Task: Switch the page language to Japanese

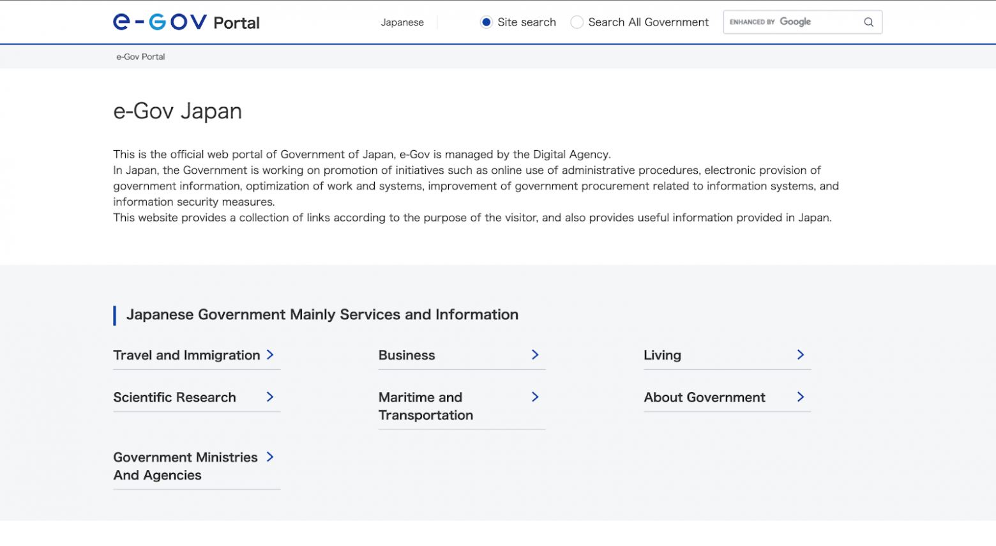Action: pos(402,22)
